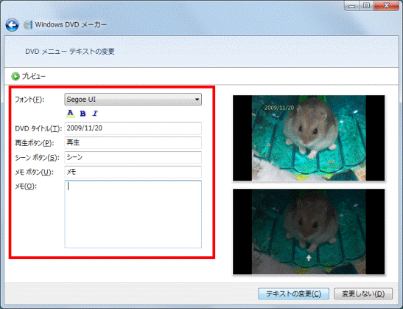Click the メモ(O): label
The width and height of the screenshot is (403, 309).
click(x=26, y=187)
